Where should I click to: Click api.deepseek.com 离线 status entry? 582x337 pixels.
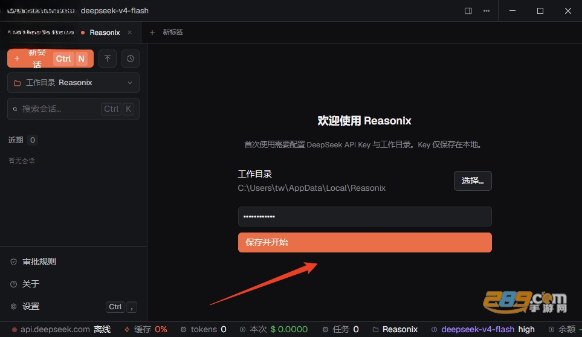click(61, 329)
